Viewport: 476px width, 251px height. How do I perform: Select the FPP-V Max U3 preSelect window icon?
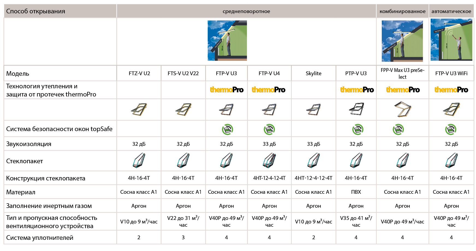pyautogui.click(x=402, y=109)
